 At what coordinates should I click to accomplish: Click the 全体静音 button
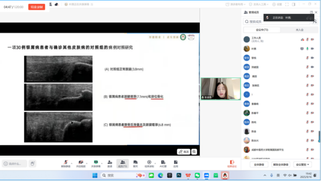click(x=259, y=165)
